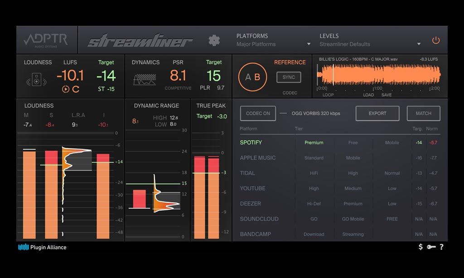464x278 pixels.
Task: Open help with the question mark
Action: 441,247
